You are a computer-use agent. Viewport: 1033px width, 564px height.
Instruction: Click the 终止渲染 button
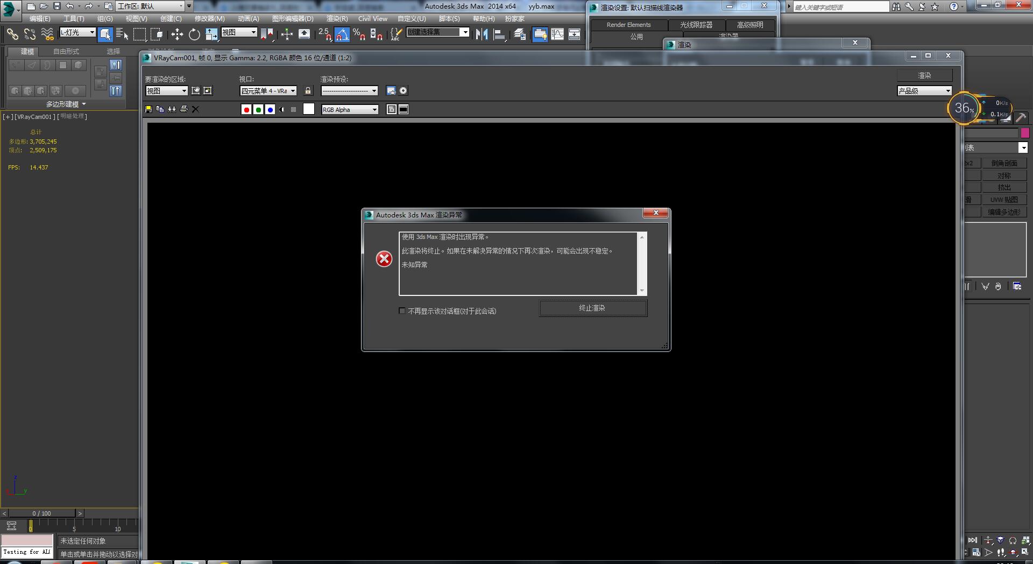[x=593, y=308]
